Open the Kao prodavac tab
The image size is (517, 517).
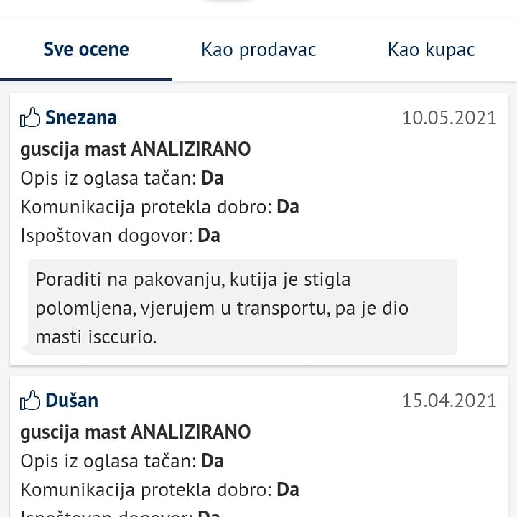(x=258, y=50)
